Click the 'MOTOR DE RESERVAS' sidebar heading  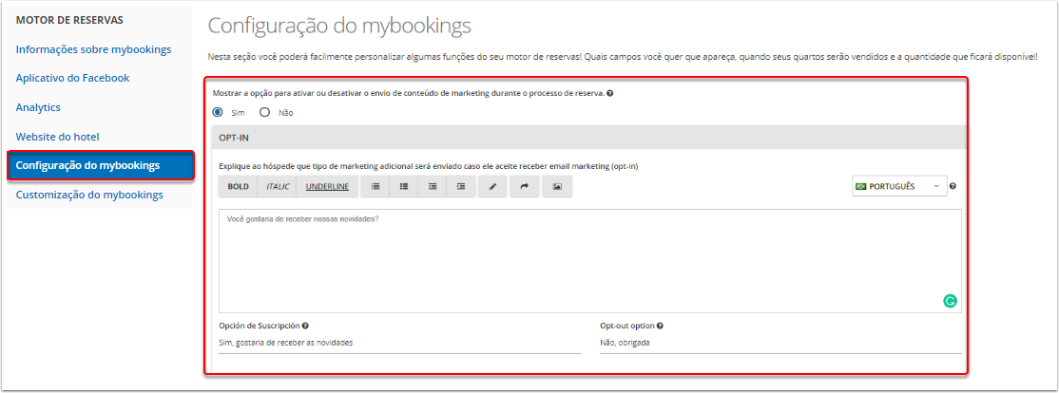coord(69,20)
